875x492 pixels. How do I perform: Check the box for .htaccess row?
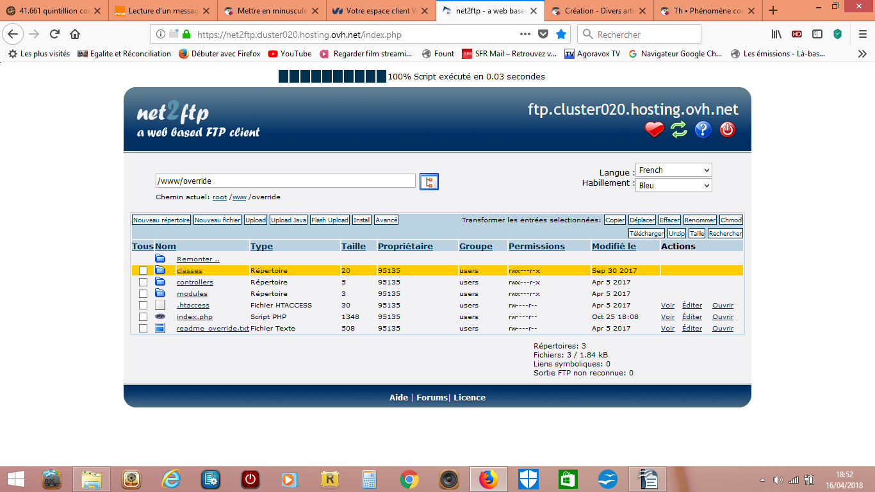(143, 305)
